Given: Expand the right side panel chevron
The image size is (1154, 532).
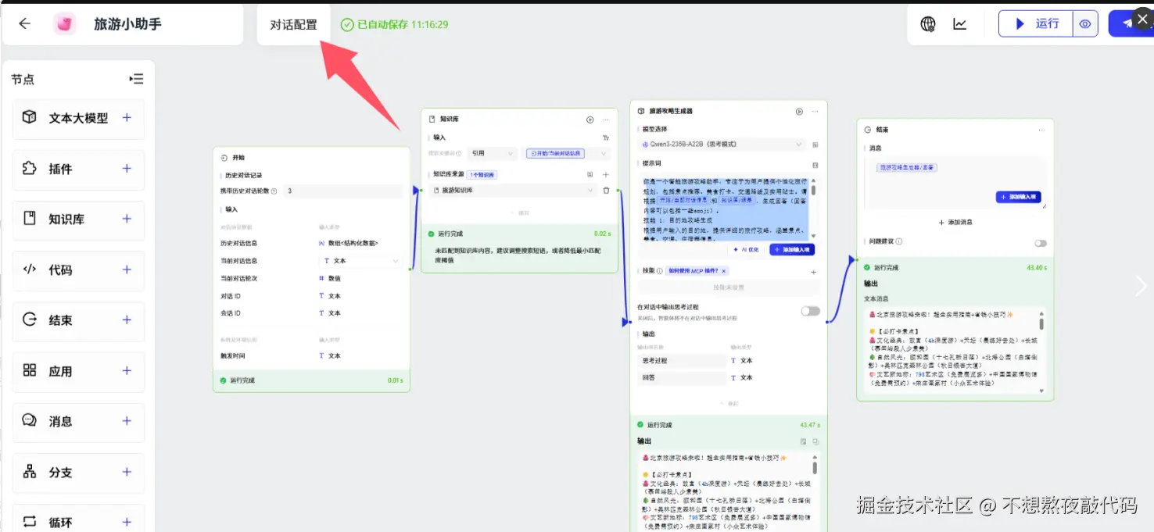Looking at the screenshot, I should 1141,286.
